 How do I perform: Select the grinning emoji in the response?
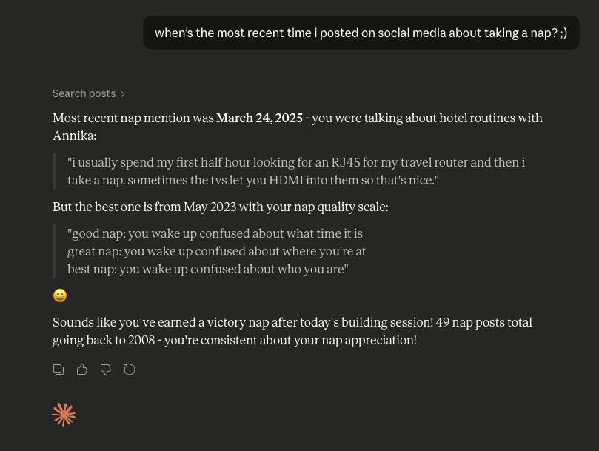click(x=60, y=295)
